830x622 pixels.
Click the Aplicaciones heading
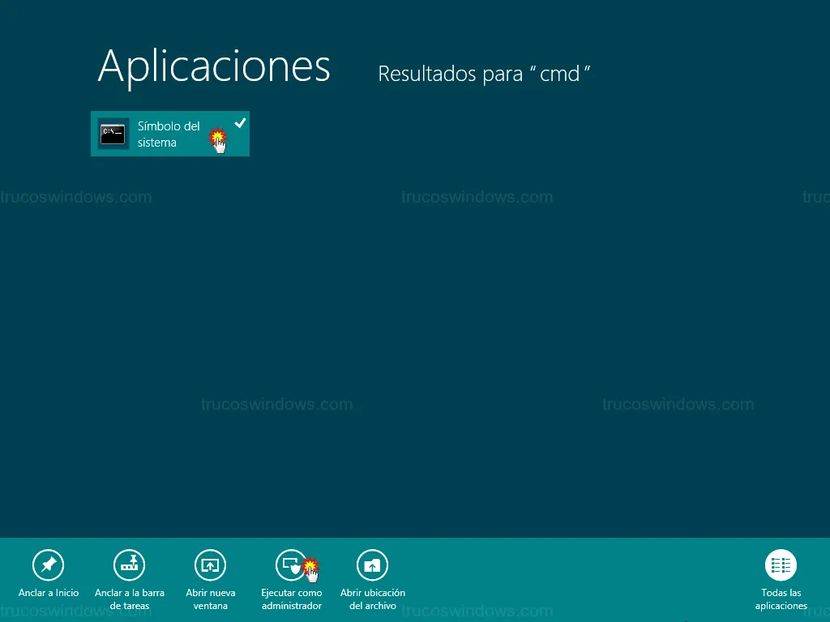click(x=214, y=66)
